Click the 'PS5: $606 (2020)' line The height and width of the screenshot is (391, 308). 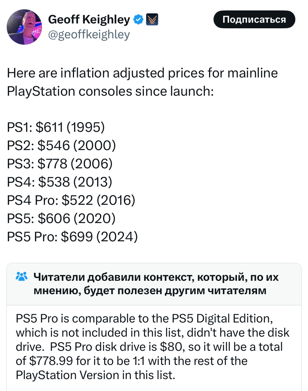(61, 218)
